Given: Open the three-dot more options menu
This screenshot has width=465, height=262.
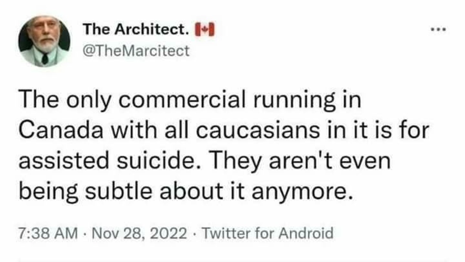Looking at the screenshot, I should click(437, 30).
